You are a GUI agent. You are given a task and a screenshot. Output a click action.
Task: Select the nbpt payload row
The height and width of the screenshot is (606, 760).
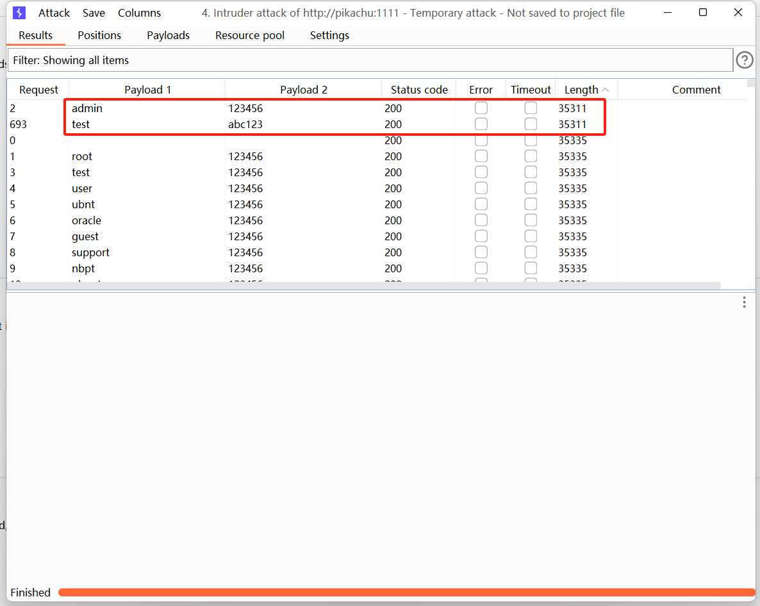[377, 268]
